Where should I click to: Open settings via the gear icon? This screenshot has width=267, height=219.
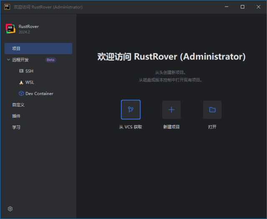coord(10,209)
